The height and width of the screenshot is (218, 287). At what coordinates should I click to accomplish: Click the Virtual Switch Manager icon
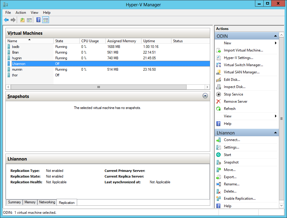coord(219,65)
